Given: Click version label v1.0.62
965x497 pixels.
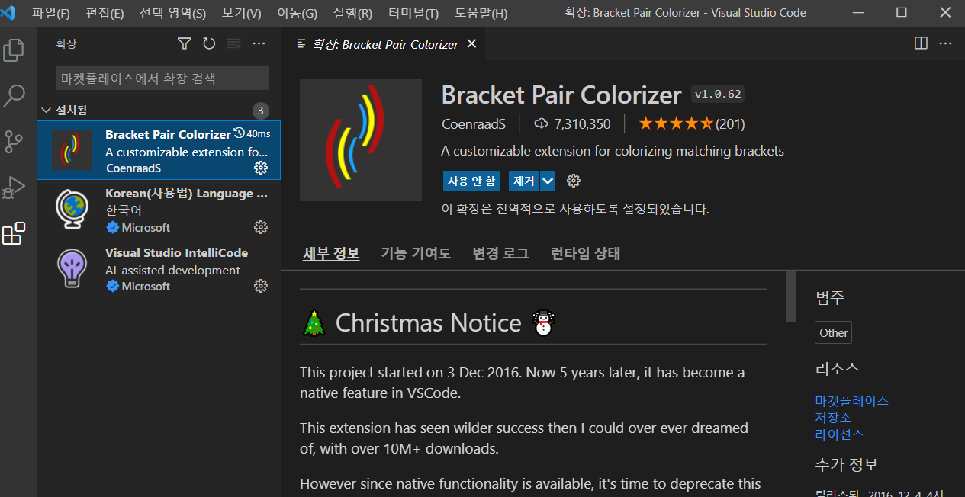Looking at the screenshot, I should tap(717, 95).
